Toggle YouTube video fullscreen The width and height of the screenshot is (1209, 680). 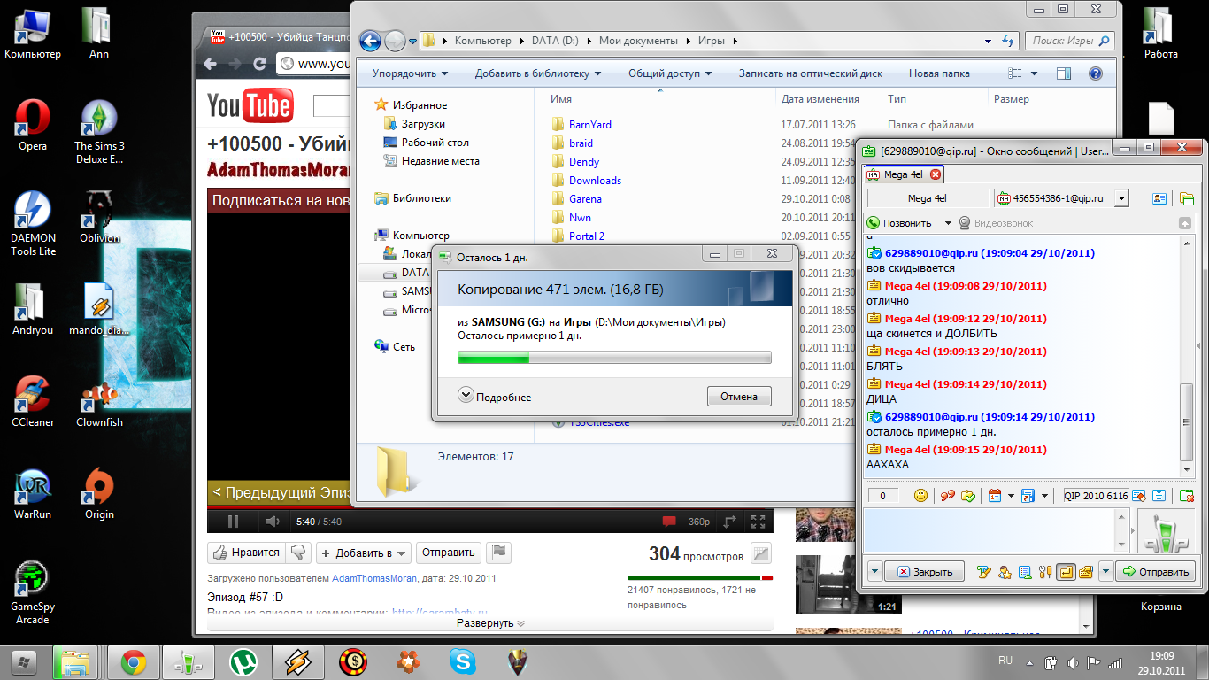coord(759,522)
